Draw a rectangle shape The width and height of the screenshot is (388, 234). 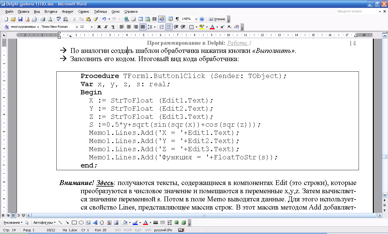coord(74,223)
